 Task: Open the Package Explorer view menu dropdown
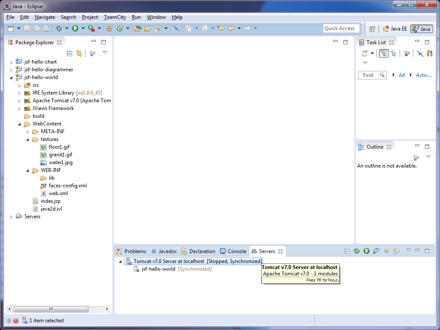(x=104, y=52)
